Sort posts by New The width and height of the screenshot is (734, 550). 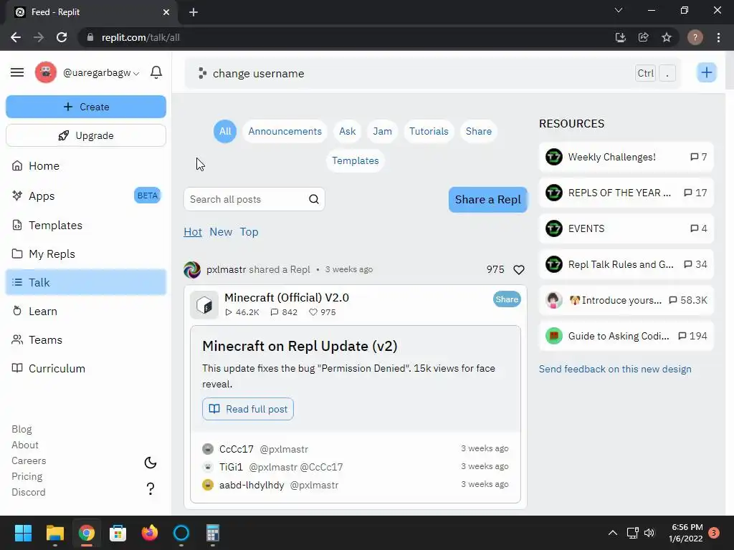[x=221, y=232]
